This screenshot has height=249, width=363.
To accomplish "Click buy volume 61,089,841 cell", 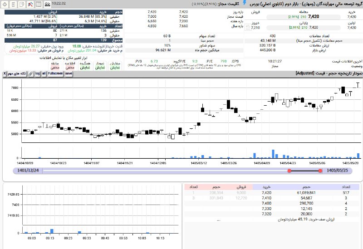I will tap(306, 193).
